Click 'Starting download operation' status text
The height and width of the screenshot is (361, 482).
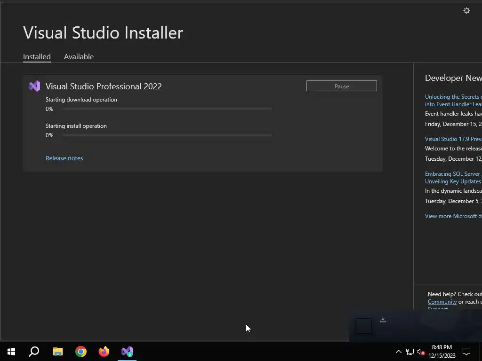[81, 100]
